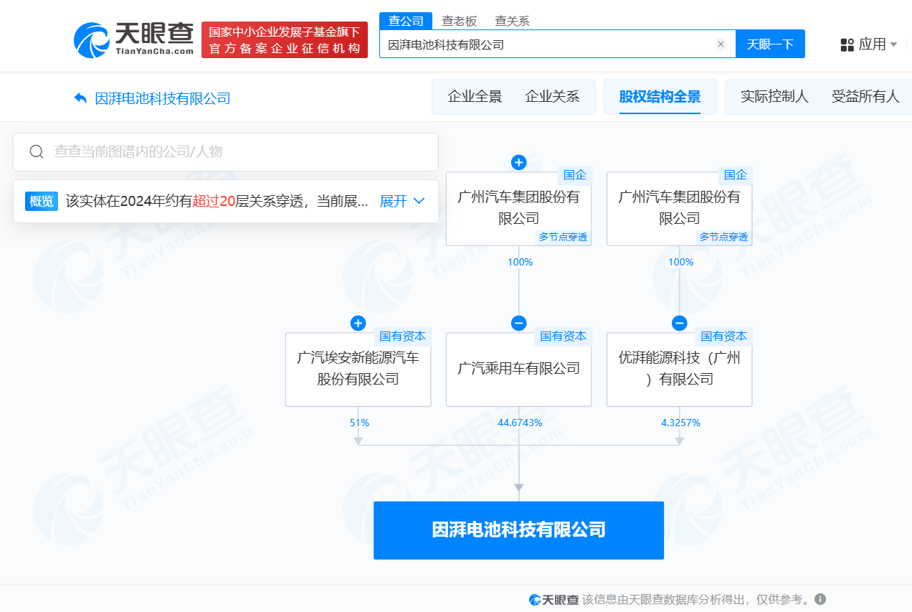Clear search input using the × icon
This screenshot has width=912, height=612.
point(720,44)
